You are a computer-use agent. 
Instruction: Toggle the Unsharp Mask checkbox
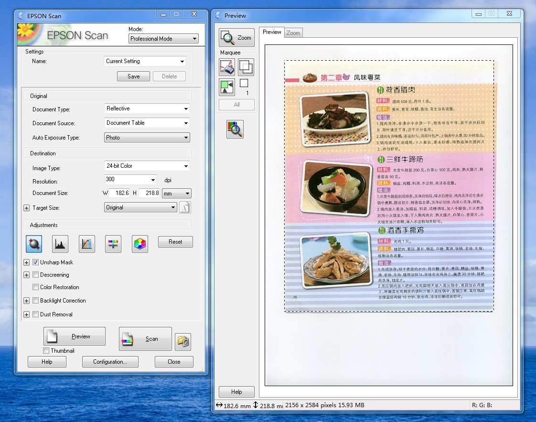35,262
